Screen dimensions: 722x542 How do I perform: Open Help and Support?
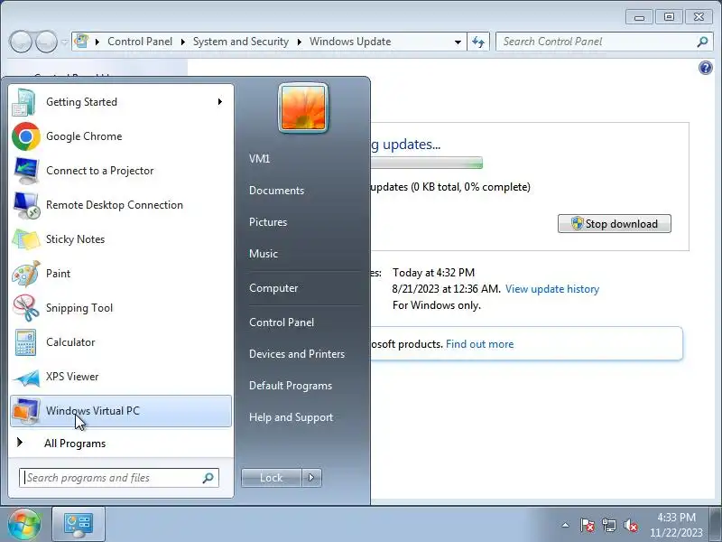(291, 417)
